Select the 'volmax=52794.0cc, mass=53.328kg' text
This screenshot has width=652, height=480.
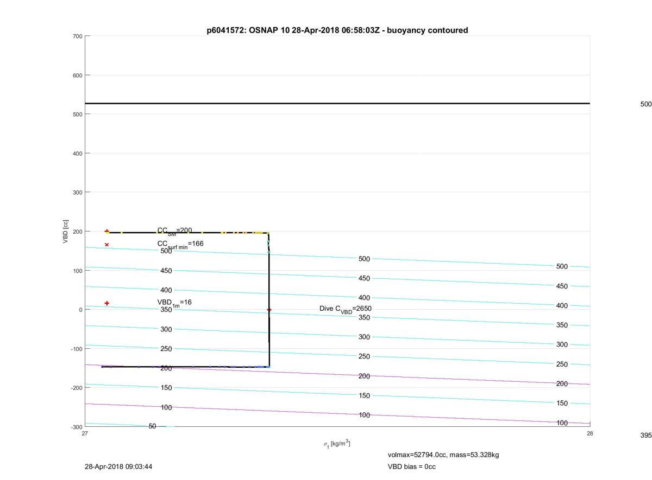click(443, 455)
